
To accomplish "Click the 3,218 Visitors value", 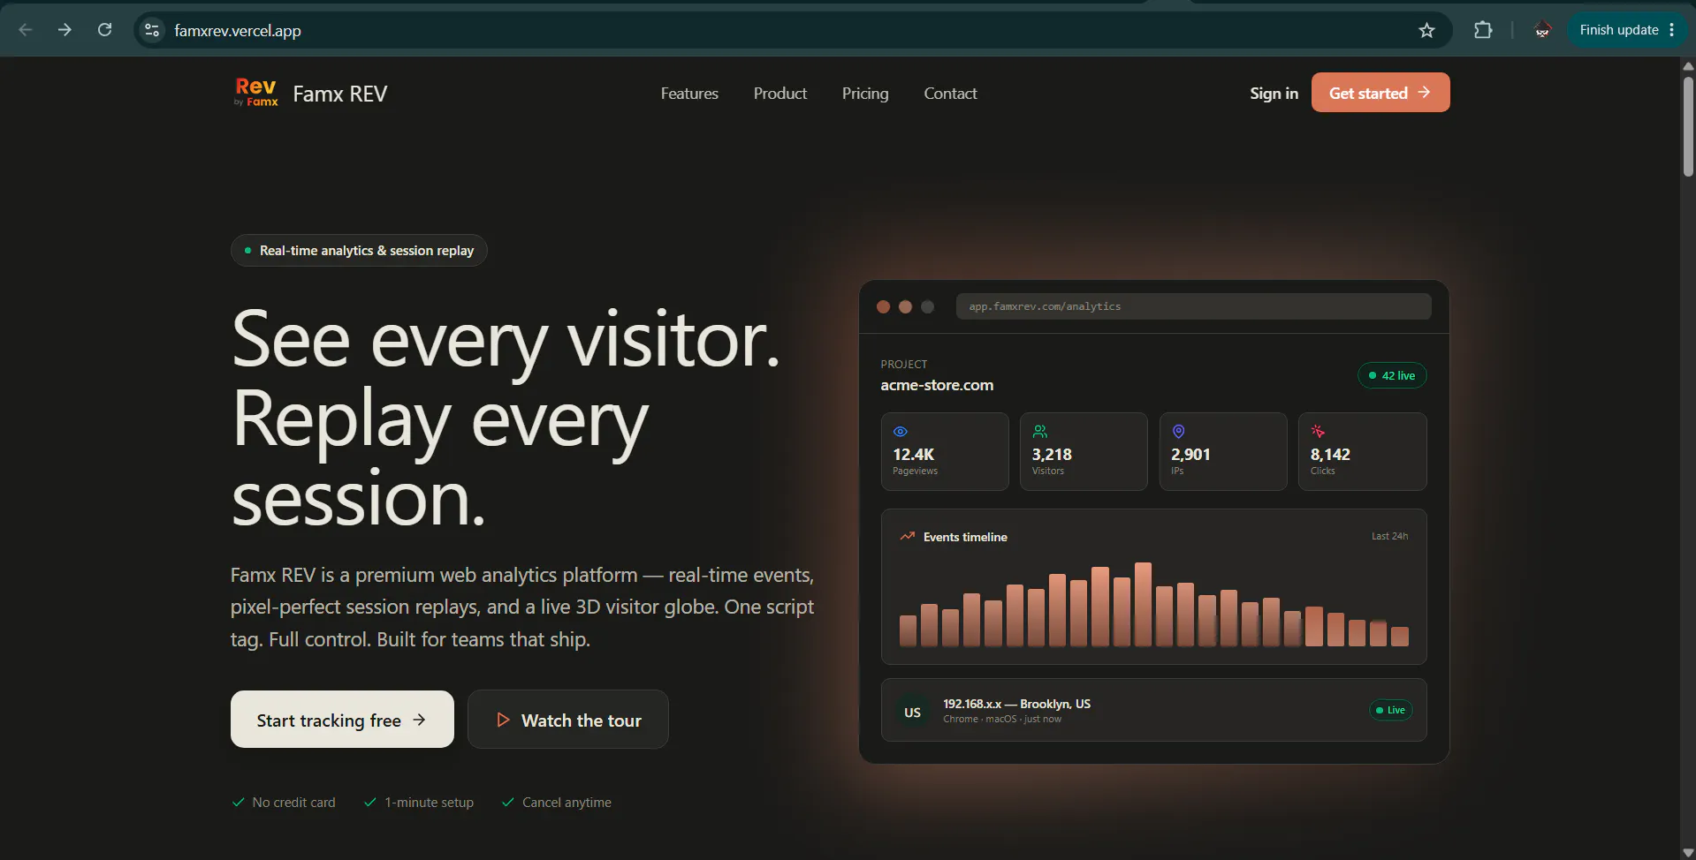I will 1052,455.
